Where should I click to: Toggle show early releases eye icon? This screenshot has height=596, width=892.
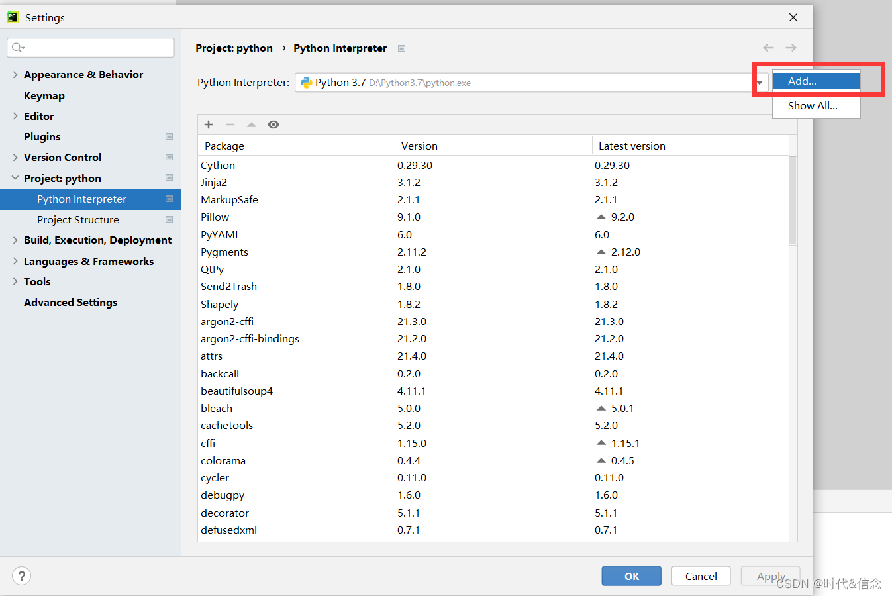(273, 124)
